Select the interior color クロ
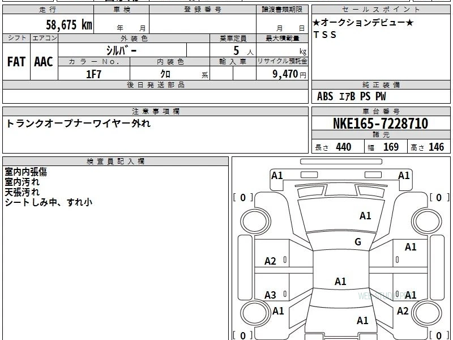Image resolution: width=453 pixels, height=340 pixels. [x=165, y=74]
